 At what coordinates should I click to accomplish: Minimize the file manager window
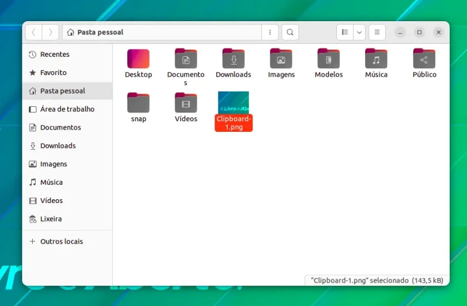coord(400,32)
